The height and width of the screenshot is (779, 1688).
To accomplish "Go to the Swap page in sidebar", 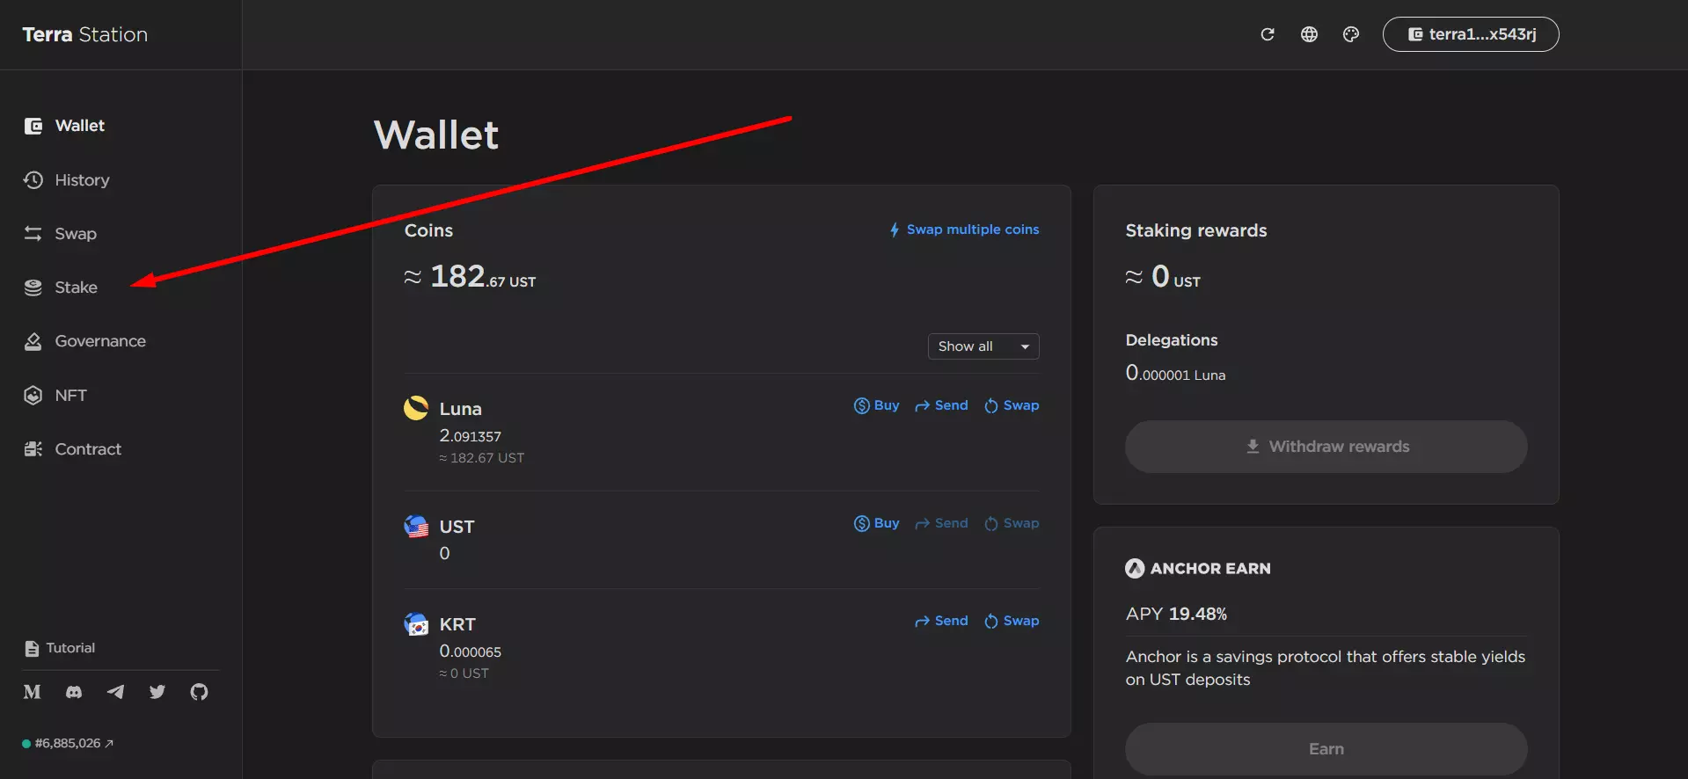I will [60, 233].
